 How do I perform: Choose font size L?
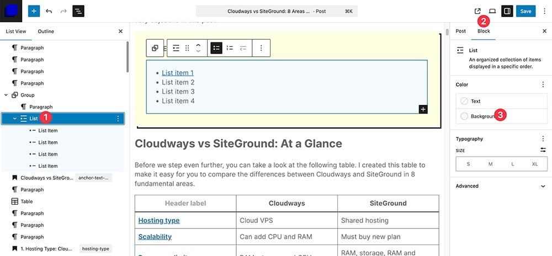(513, 164)
